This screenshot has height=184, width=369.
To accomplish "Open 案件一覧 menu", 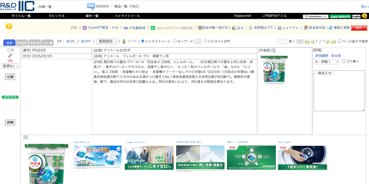I will (x=92, y=16).
